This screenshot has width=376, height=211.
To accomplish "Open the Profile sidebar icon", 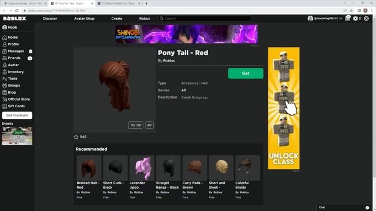I will click(x=5, y=45).
